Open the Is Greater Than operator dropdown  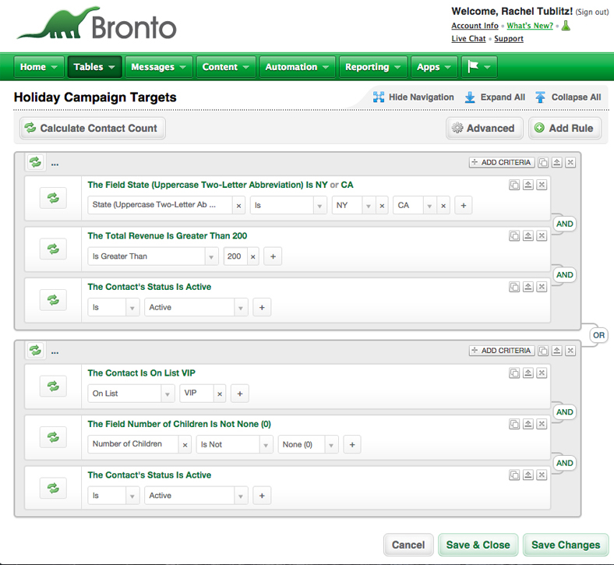pyautogui.click(x=153, y=256)
